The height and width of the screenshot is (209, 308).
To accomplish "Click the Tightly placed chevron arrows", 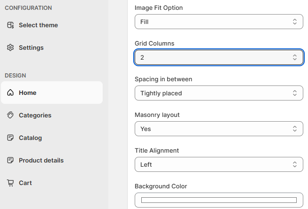I will (295, 93).
